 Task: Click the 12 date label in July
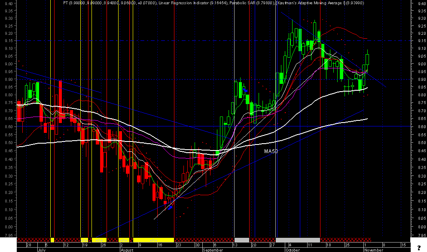[x=66, y=245]
